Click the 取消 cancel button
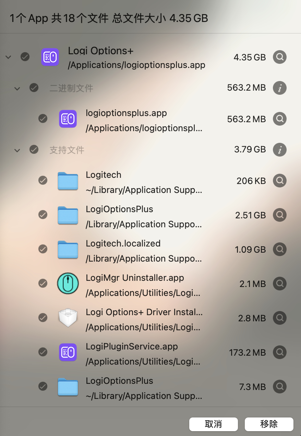This screenshot has height=436, width=301. [x=214, y=424]
